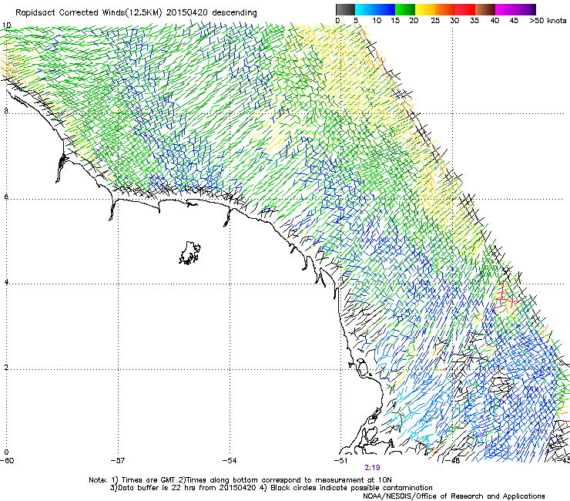Click the dark purple 45-50 knots swatch
This screenshot has height=501, width=570.
(525, 9)
